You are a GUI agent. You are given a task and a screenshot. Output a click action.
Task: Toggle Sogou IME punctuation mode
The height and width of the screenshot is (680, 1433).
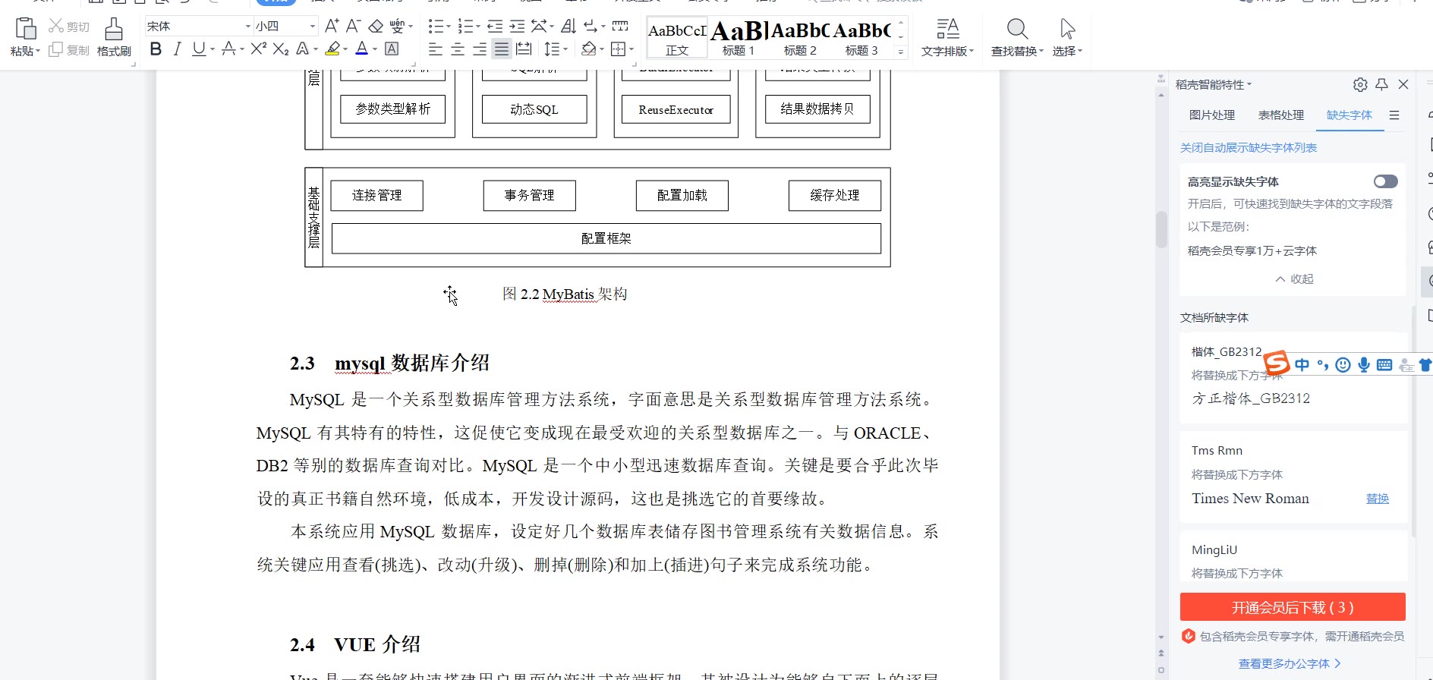pyautogui.click(x=1323, y=365)
